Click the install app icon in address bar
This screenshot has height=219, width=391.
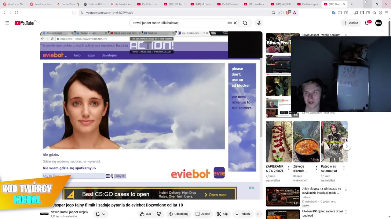pos(273,12)
